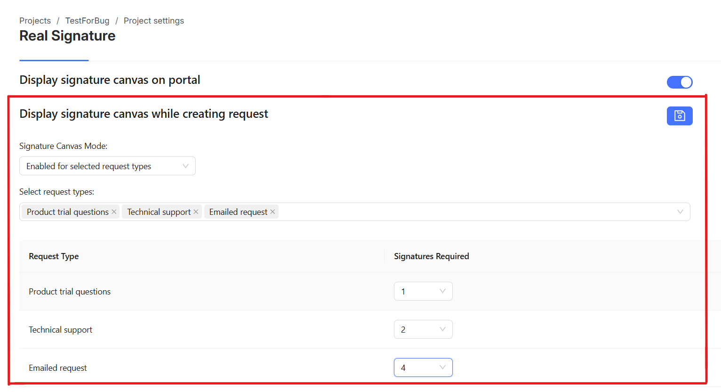Viewport: 721px width, 392px height.
Task: Click the save icon button
Action: coord(679,116)
